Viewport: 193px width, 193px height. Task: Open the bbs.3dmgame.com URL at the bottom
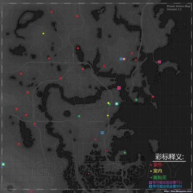point(178,191)
